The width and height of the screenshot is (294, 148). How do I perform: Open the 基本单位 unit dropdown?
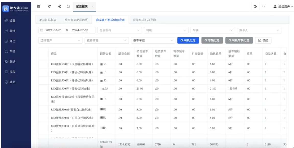point(153,40)
